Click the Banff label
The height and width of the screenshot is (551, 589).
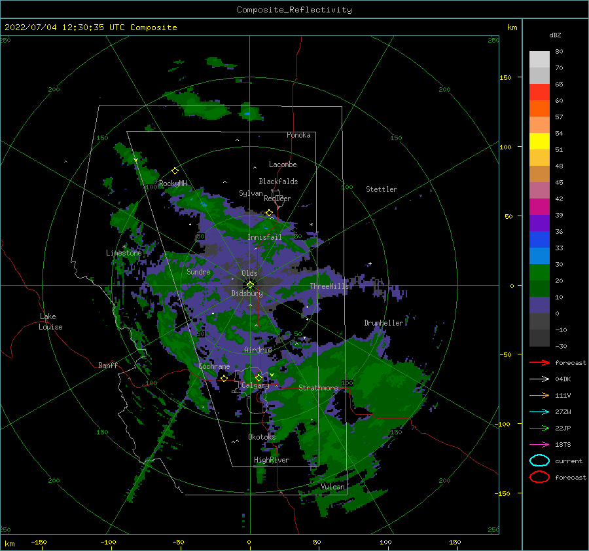(108, 365)
